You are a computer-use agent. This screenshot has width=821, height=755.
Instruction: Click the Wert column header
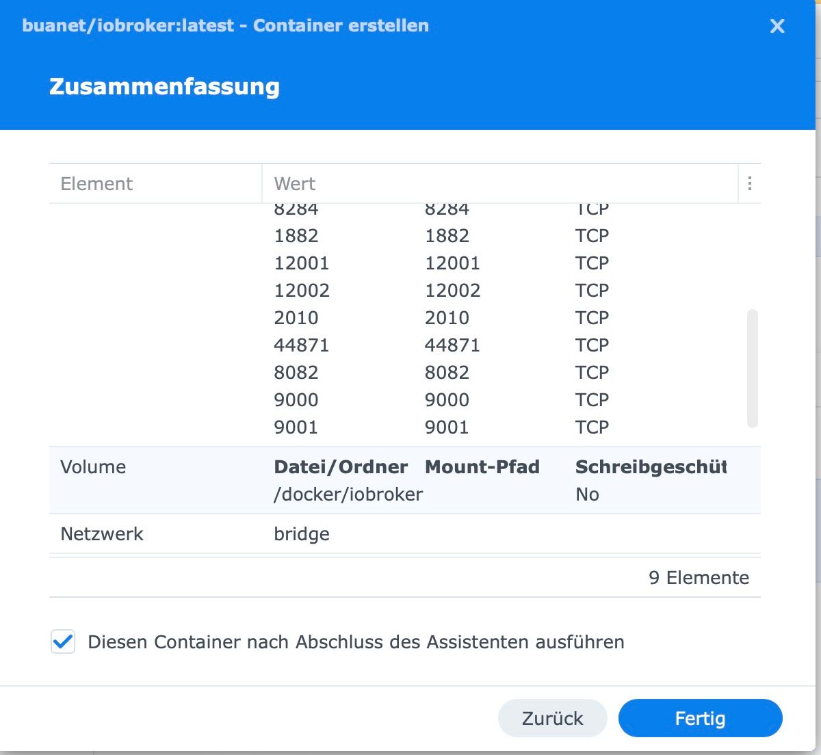click(x=295, y=183)
